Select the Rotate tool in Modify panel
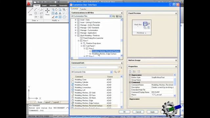The image size is (210, 118). click(x=56, y=10)
